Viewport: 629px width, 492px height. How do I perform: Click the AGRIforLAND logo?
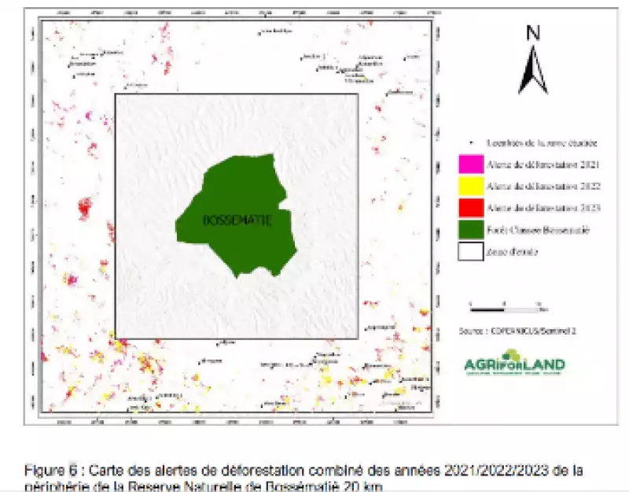pyautogui.click(x=515, y=362)
